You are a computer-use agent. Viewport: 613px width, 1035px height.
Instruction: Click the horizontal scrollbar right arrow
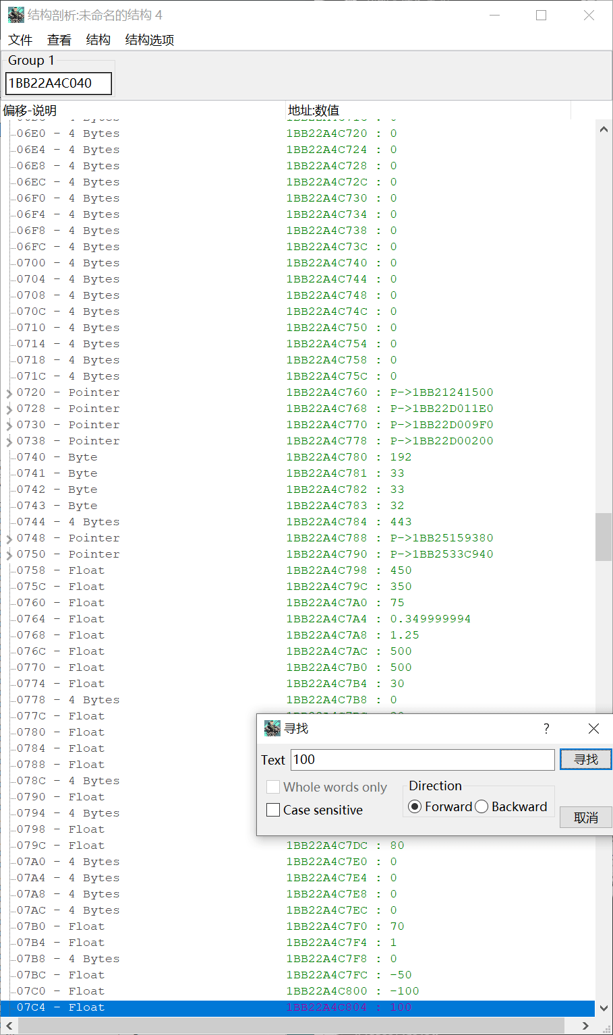pyautogui.click(x=585, y=1026)
